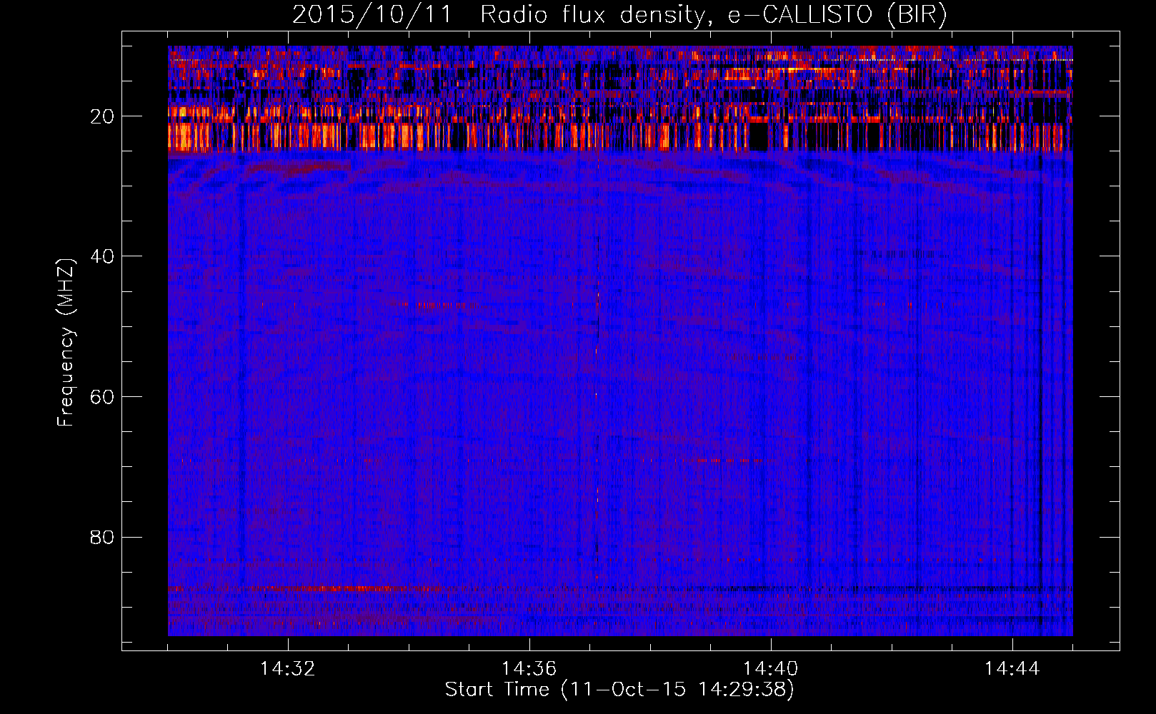
Task: Click the 14:40 time tick label
Action: [x=770, y=669]
